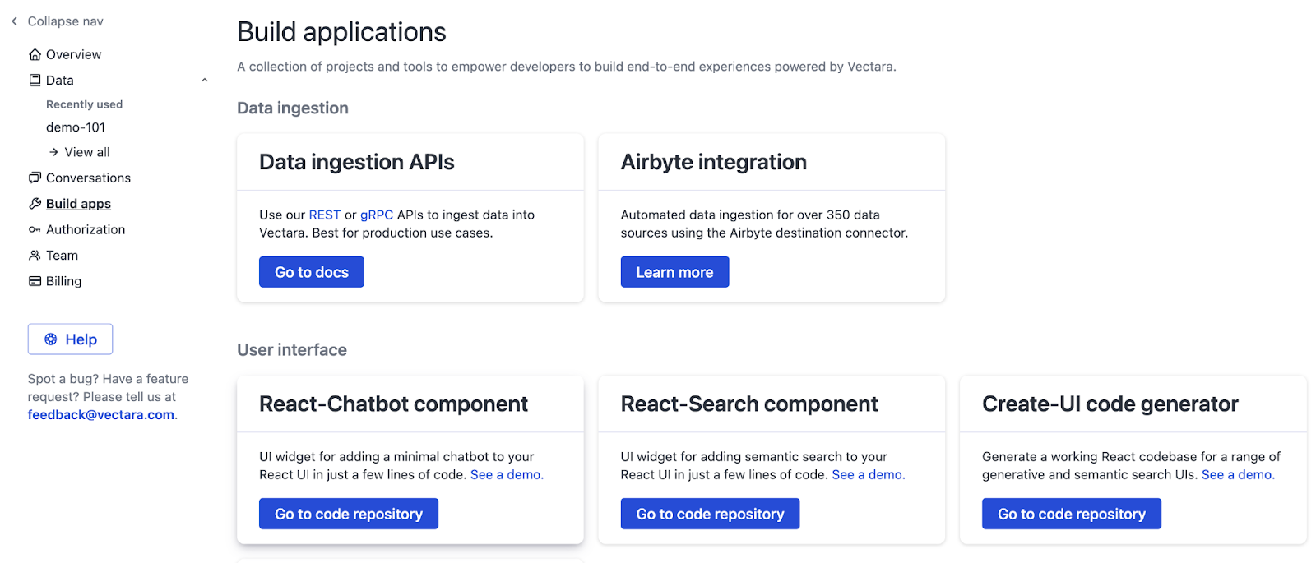Click the Authorization key icon
This screenshot has height=563, width=1316.
35,229
